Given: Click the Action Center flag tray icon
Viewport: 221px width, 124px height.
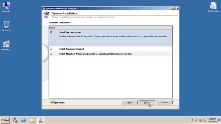Looking at the screenshot, I should (196, 120).
